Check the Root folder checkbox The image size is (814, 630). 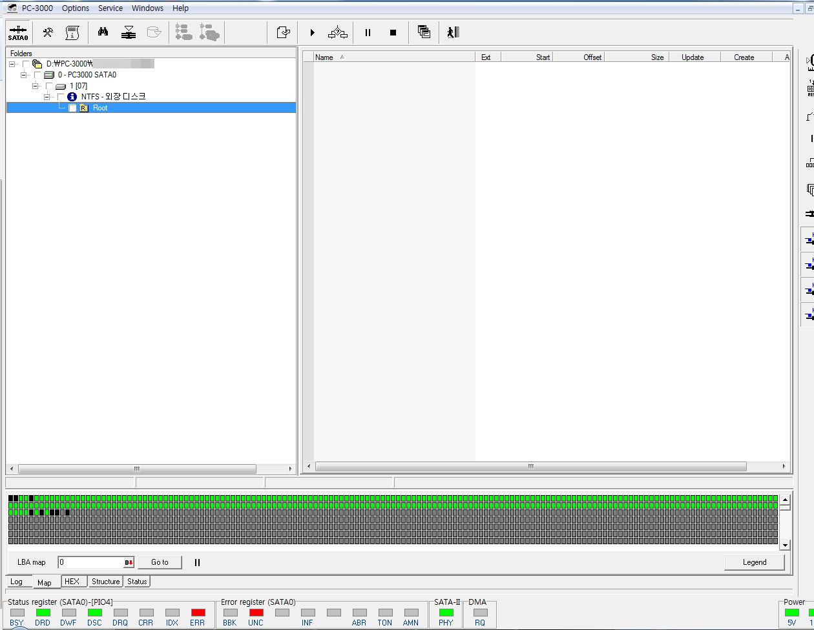pyautogui.click(x=73, y=108)
